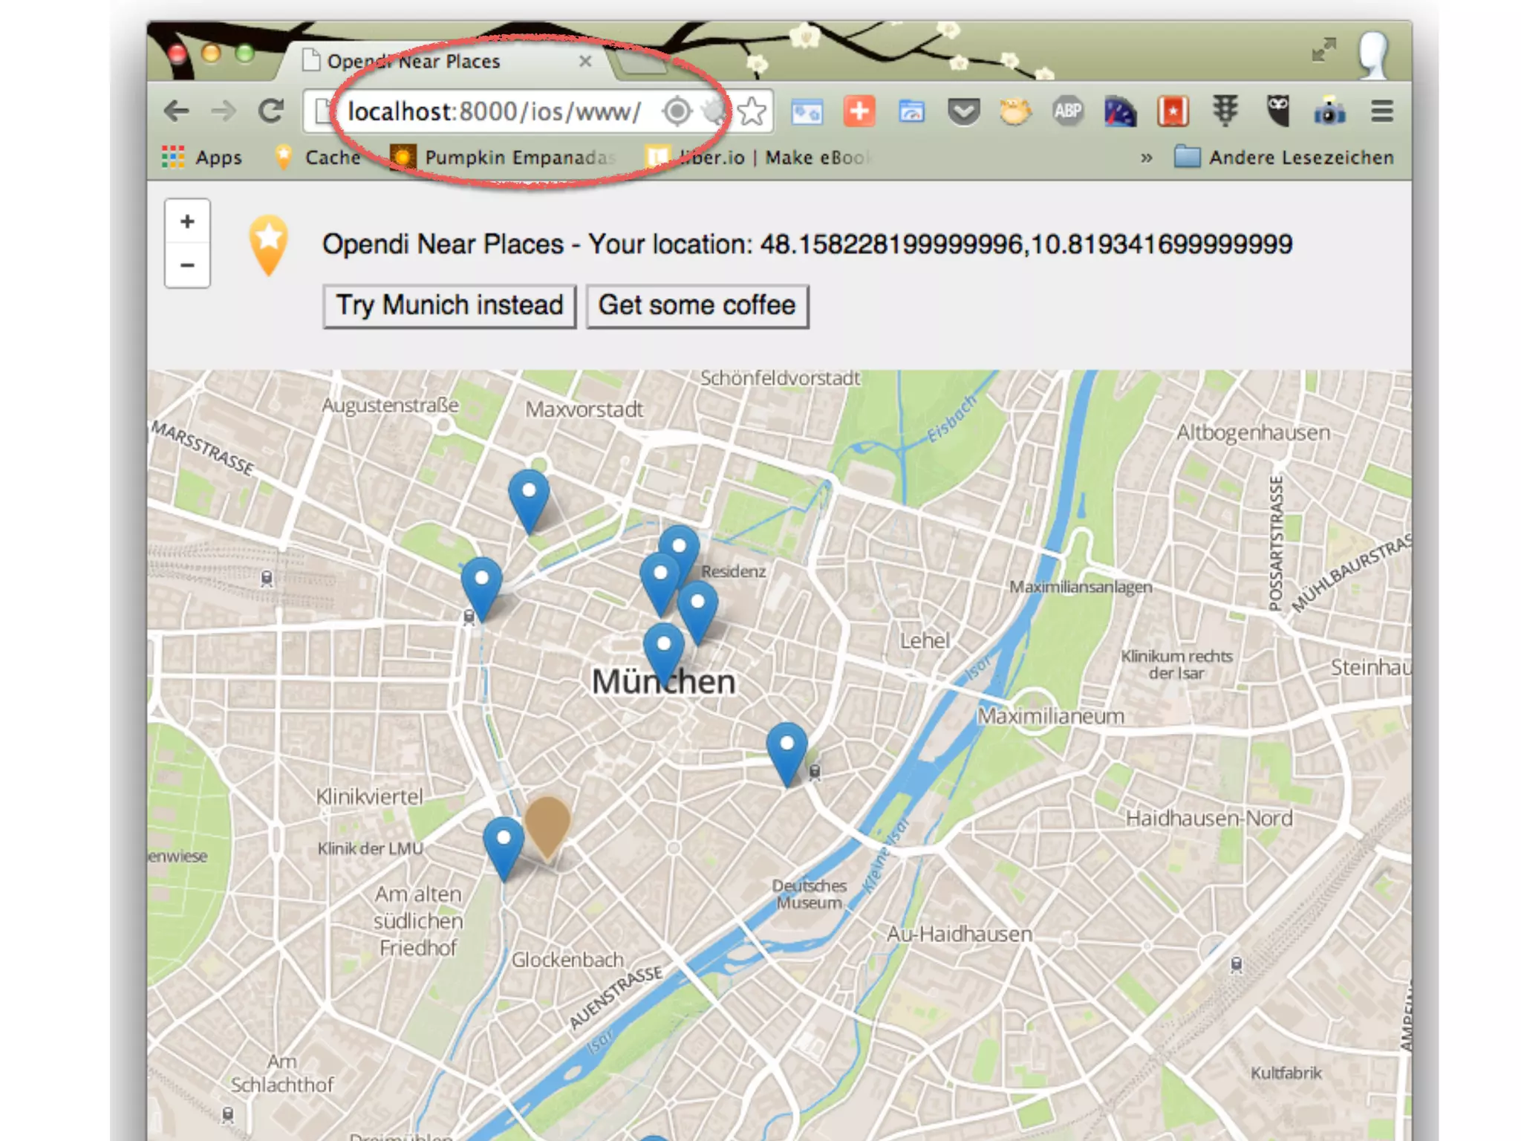1521x1141 pixels.
Task: Toggle fullscreen with the expand arrows icon
Action: pyautogui.click(x=1323, y=51)
